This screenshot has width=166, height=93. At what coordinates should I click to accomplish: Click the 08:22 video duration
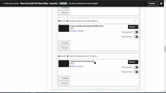click(x=72, y=64)
